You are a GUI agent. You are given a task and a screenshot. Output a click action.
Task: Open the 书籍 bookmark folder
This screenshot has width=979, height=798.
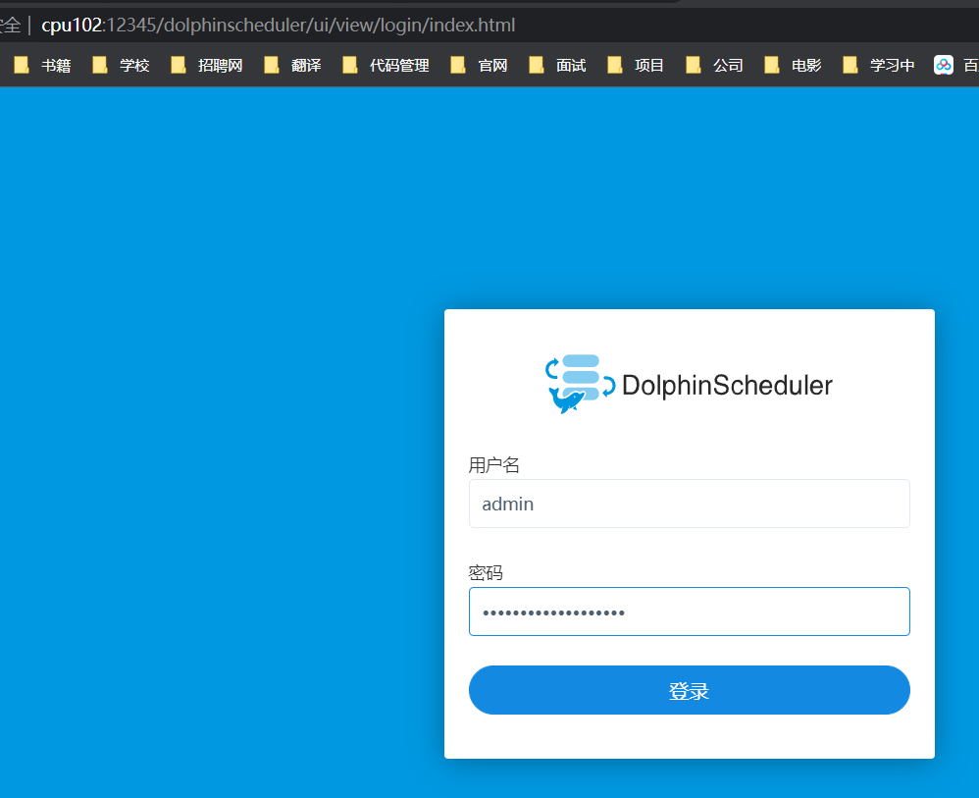click(x=42, y=65)
